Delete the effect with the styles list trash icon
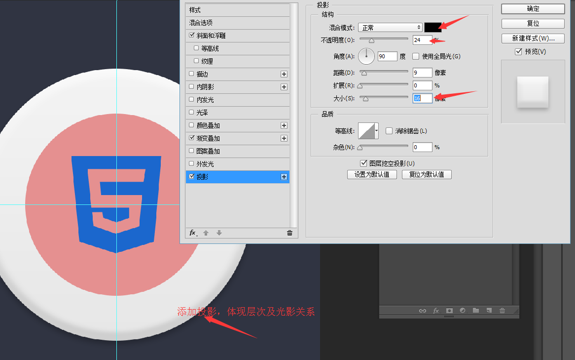Screen dimensions: 575x360 (289, 233)
